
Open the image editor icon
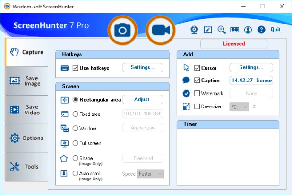point(208,30)
